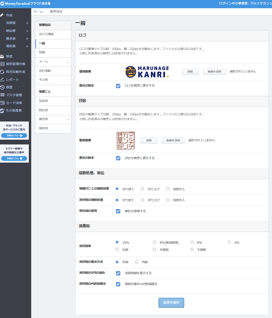Click the マスタ管理 list icon

(x=2, y=95)
